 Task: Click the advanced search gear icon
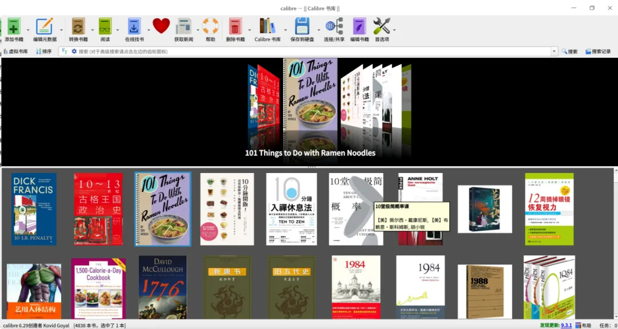coord(74,51)
